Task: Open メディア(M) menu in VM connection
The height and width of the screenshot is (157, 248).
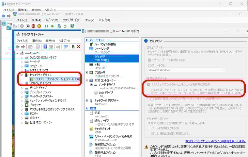Action: 52,20
